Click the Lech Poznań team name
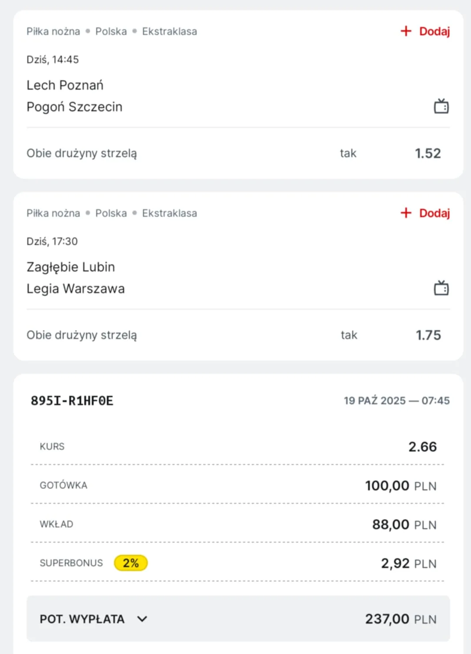Screen dimensions: 471x654 65,85
